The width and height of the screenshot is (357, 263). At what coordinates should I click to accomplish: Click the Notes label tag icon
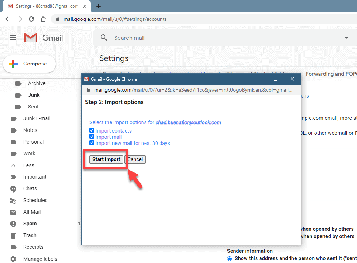click(14, 130)
